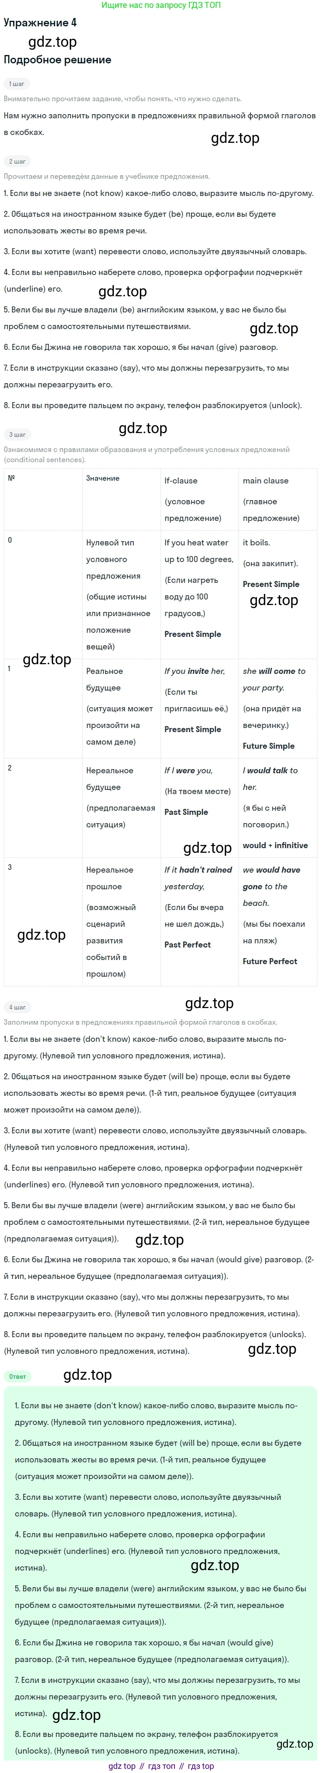323x1773 pixels.
Task: Click the green "Ищите нас по запросу" banner text
Action: coord(161,6)
